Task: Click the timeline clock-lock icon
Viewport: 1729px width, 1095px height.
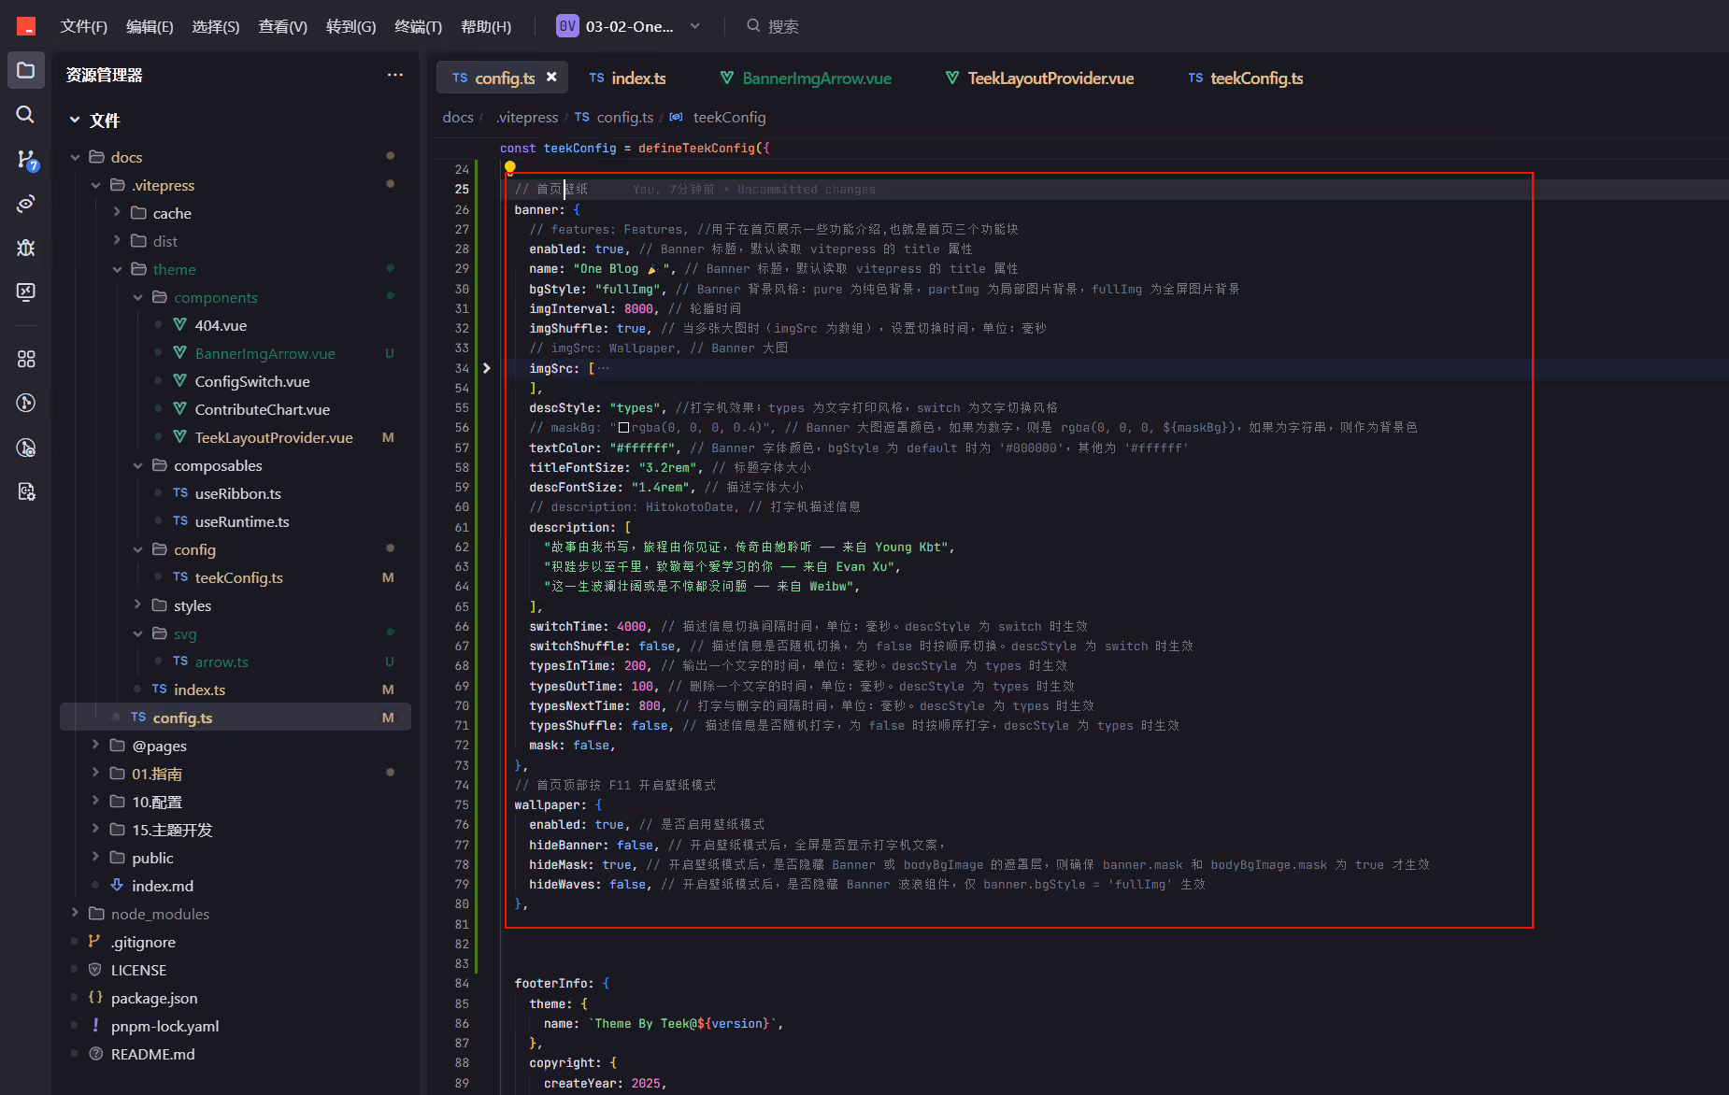Action: [26, 448]
